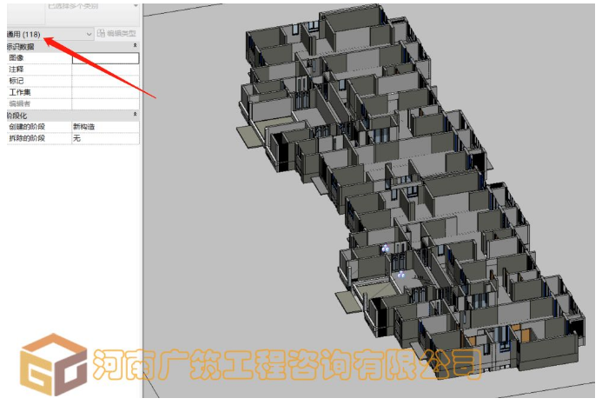Click the 标识数据 section header
The height and width of the screenshot is (405, 602).
coord(73,46)
